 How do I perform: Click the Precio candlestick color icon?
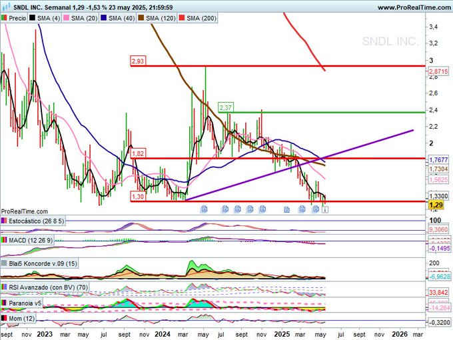[x=4, y=18]
